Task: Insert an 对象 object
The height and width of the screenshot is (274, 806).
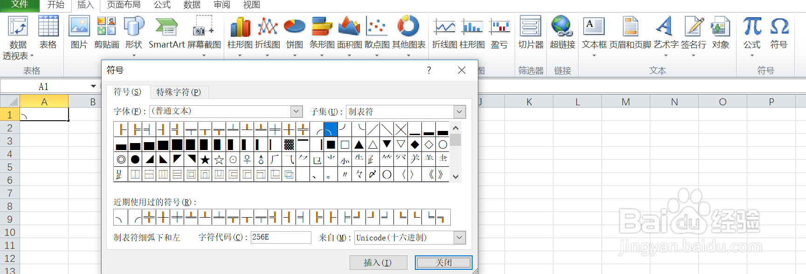Action: point(721,33)
